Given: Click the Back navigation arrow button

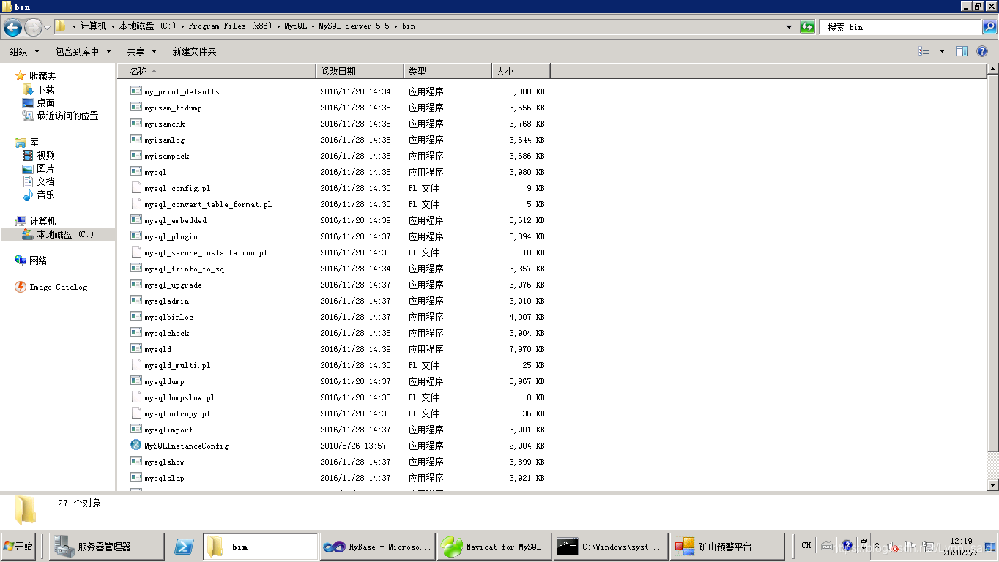Looking at the screenshot, I should tap(12, 28).
